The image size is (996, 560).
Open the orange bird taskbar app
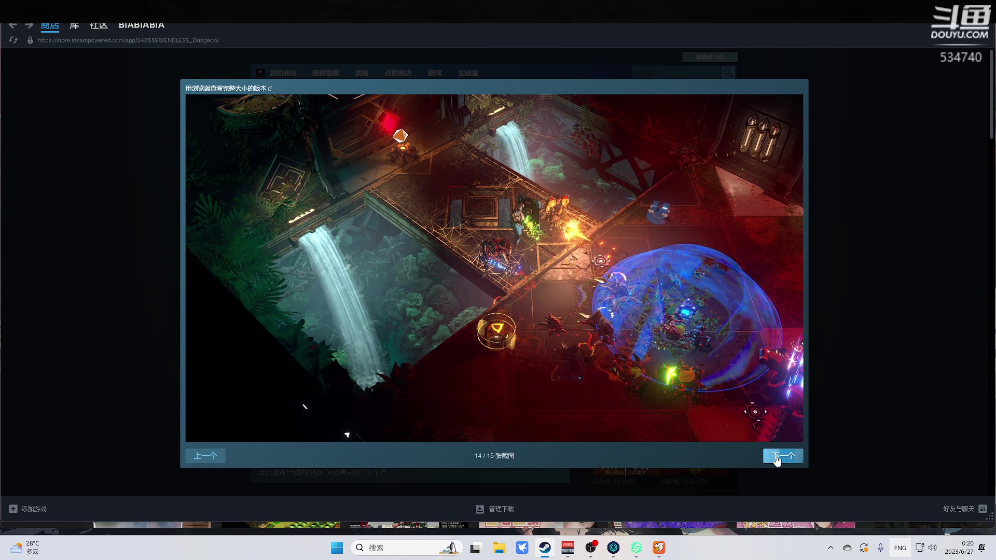659,548
